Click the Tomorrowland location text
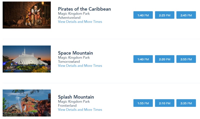Image resolution: width=200 pixels, height=119 pixels. pyautogui.click(x=69, y=62)
